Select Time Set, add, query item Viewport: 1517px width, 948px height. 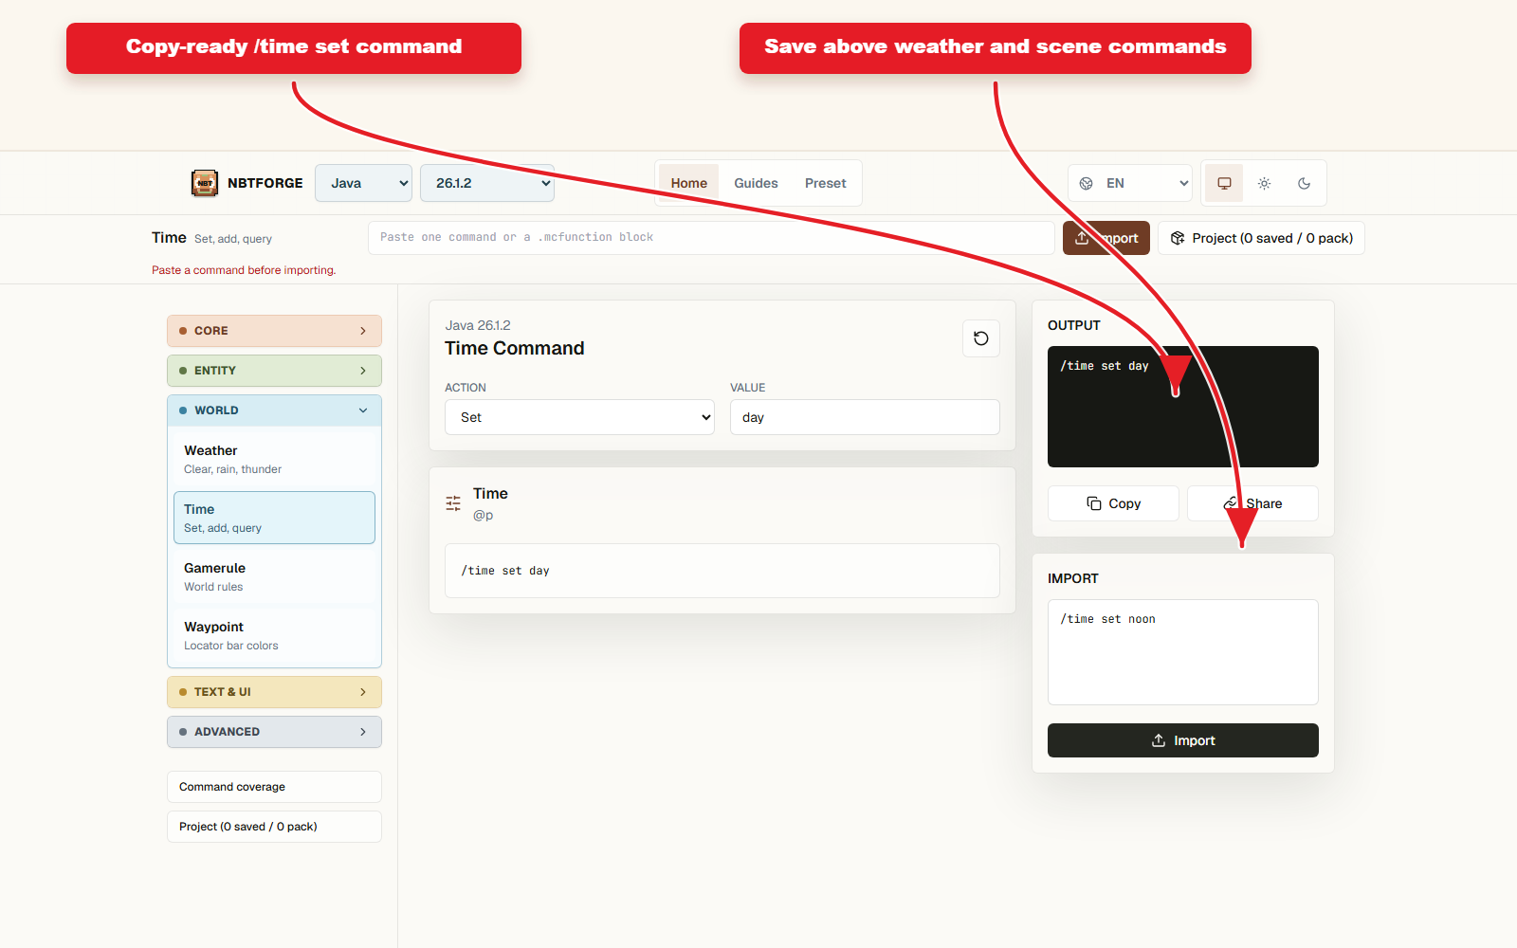274,518
